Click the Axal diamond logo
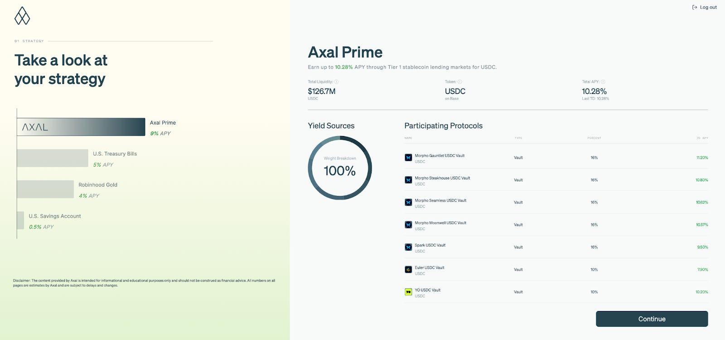Screen dimensions: 725x340 (x=22, y=15)
